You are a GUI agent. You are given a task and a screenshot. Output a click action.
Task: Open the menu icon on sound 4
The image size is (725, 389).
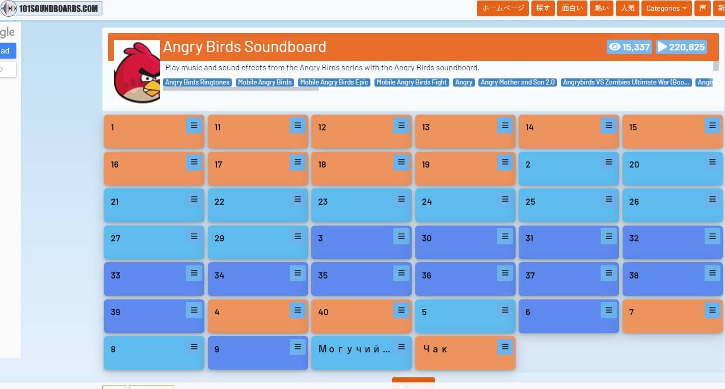(x=298, y=310)
